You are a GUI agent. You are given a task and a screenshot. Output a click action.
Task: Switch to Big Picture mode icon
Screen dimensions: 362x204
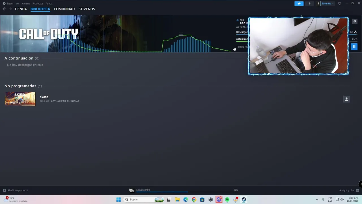tap(340, 3)
